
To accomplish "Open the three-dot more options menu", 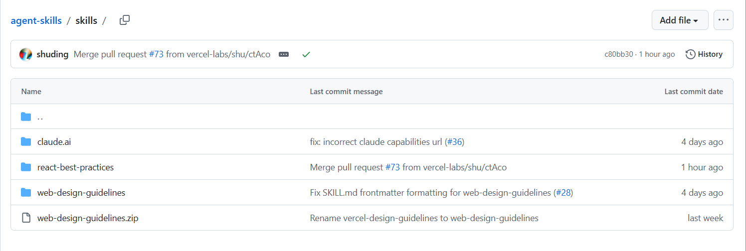I will pos(723,20).
